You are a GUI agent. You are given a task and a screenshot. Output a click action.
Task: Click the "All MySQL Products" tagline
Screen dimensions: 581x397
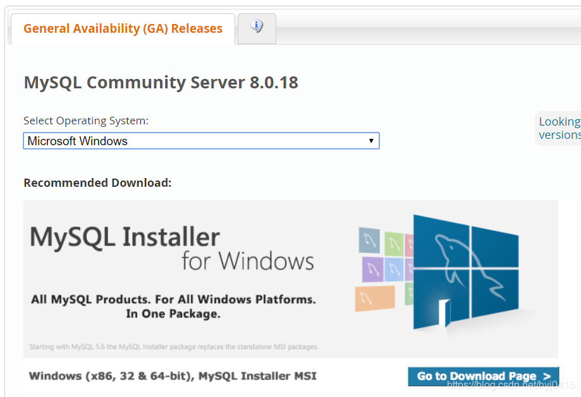point(173,306)
